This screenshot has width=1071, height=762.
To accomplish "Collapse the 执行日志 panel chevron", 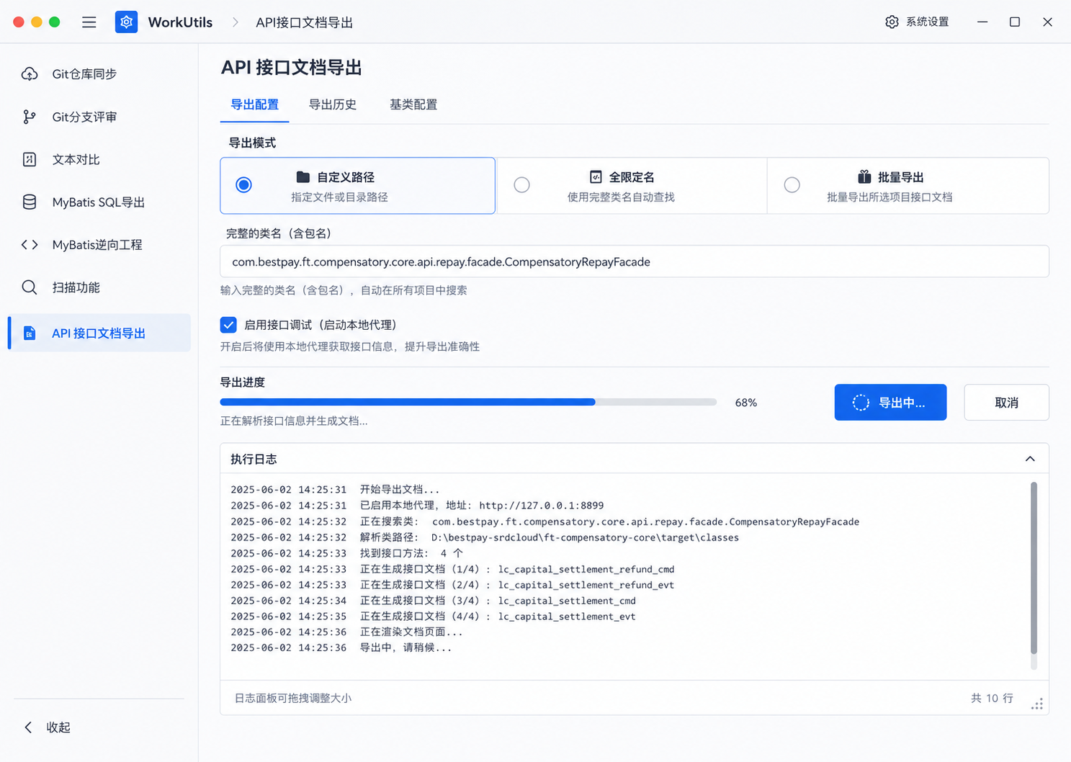I will [1030, 459].
